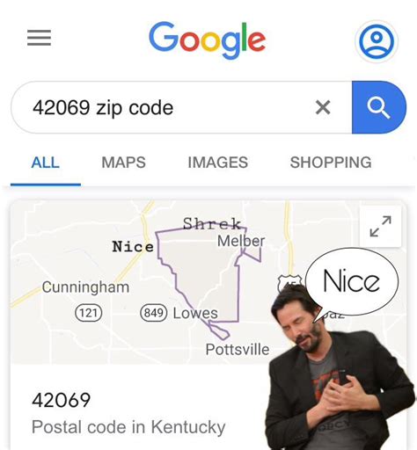This screenshot has height=450, width=417.
Task: Open the hamburger menu
Action: (39, 38)
